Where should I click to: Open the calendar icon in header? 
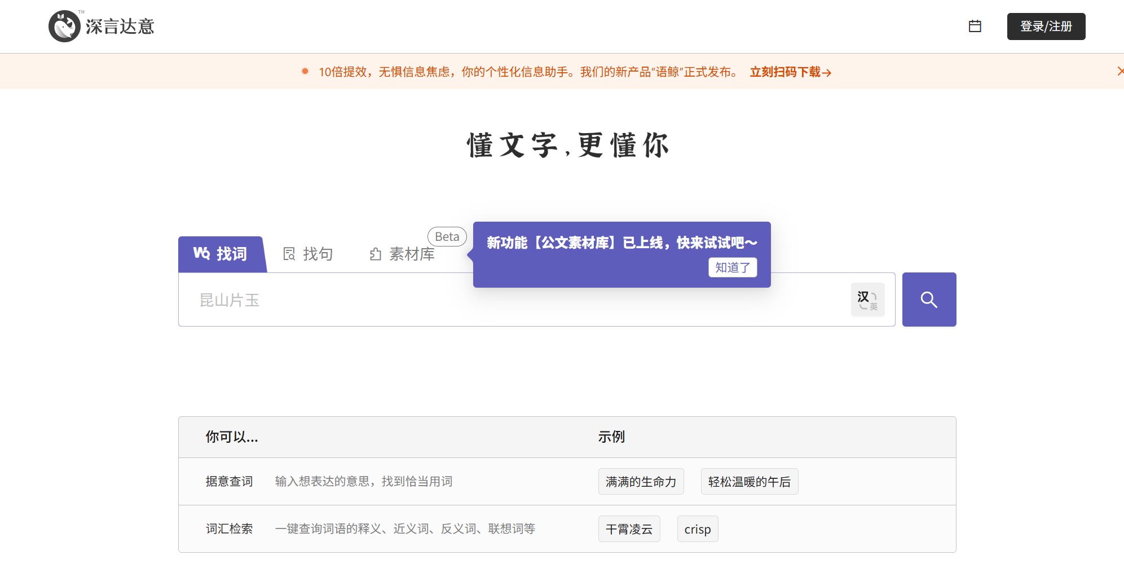(975, 26)
